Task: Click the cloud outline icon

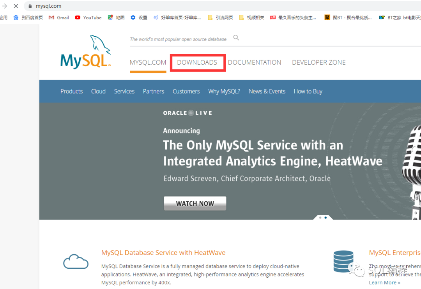Action: coord(76,261)
